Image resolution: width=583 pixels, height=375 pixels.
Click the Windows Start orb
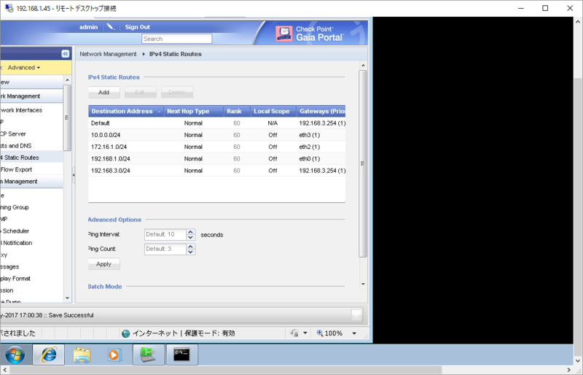(15, 355)
